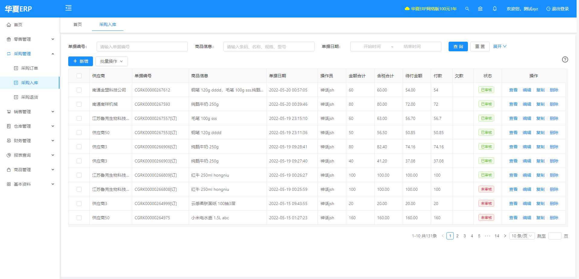
Task: Click the jump-forward ellipsis in pagination
Action: coord(488,236)
